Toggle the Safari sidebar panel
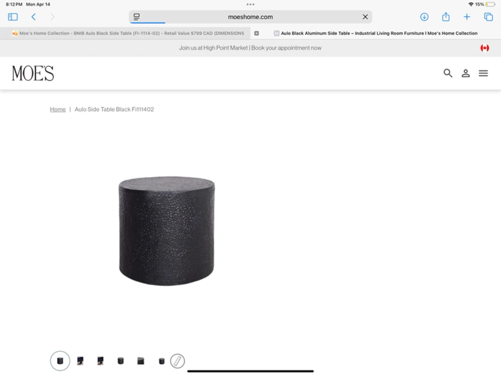Image resolution: width=501 pixels, height=375 pixels. pos(13,17)
